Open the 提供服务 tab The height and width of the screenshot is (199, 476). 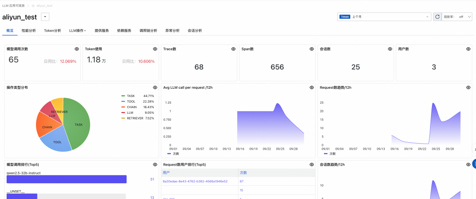(102, 31)
